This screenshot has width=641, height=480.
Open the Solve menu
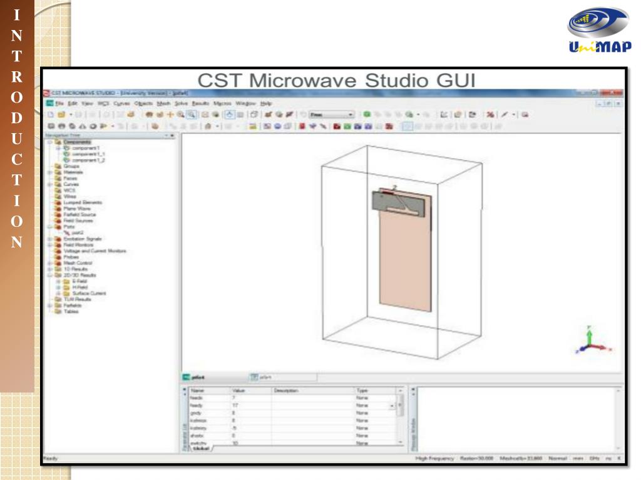click(x=181, y=103)
